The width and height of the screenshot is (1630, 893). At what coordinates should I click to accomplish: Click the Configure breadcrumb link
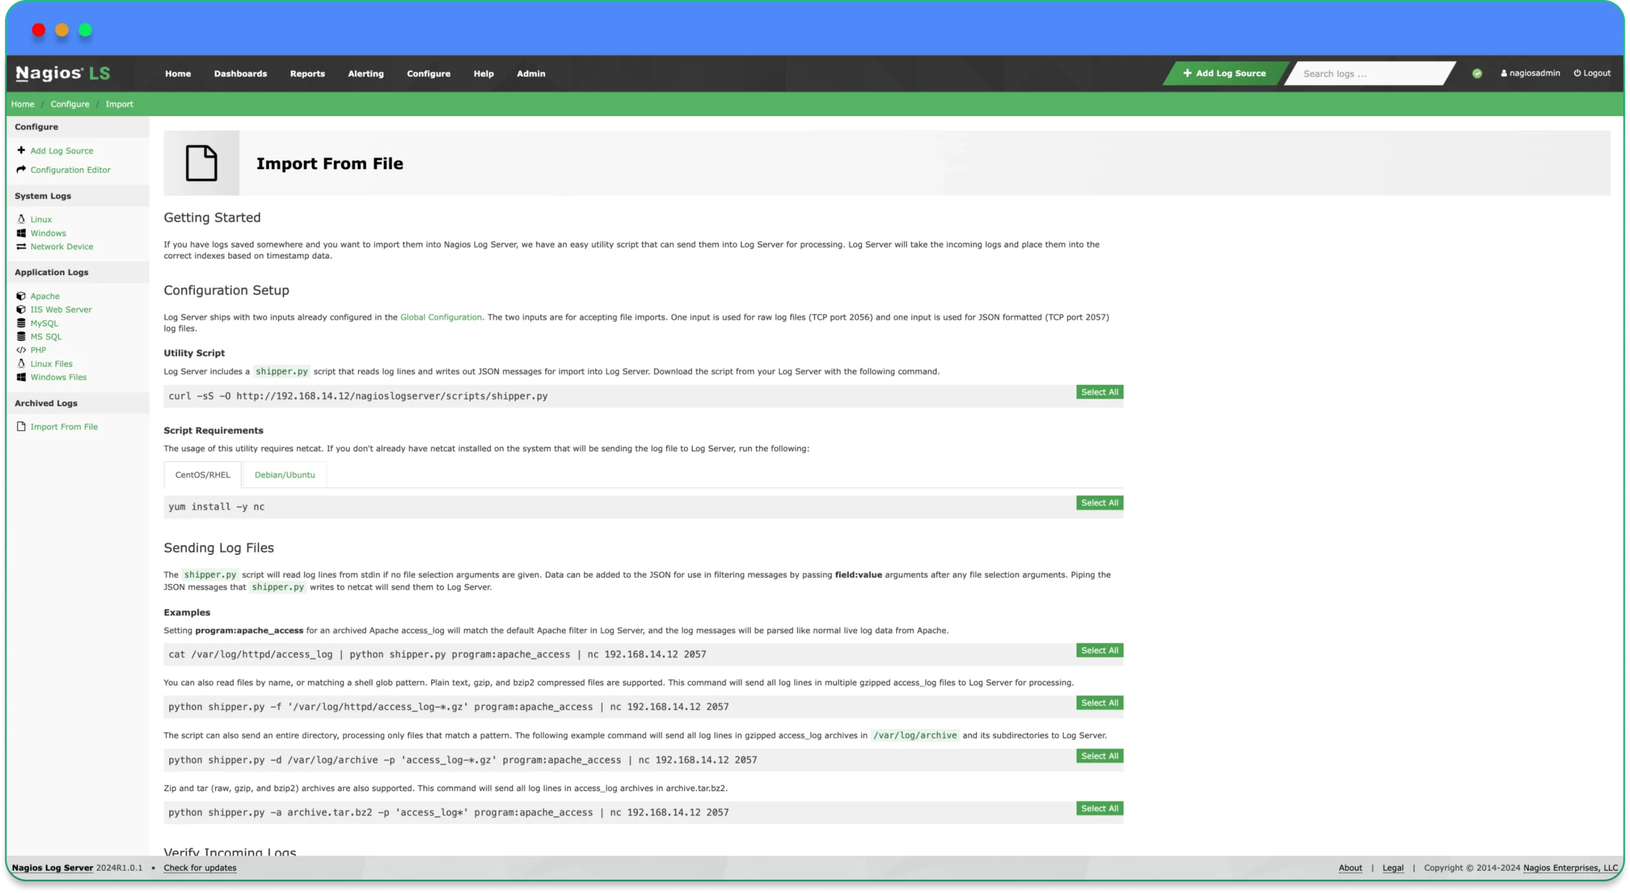pyautogui.click(x=69, y=103)
